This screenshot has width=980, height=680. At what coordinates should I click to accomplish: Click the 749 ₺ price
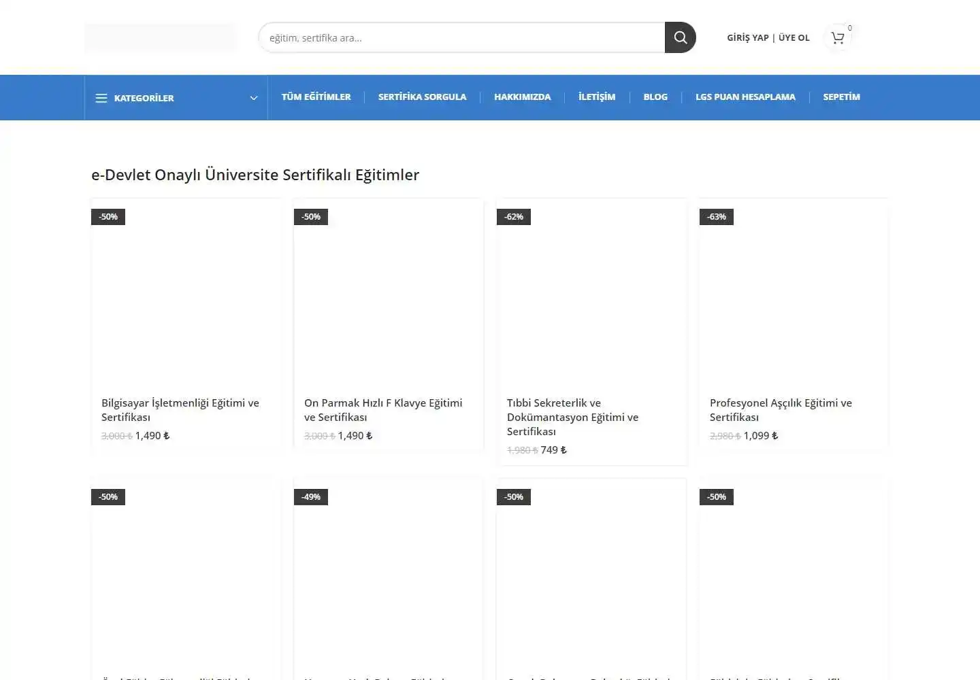(x=554, y=450)
